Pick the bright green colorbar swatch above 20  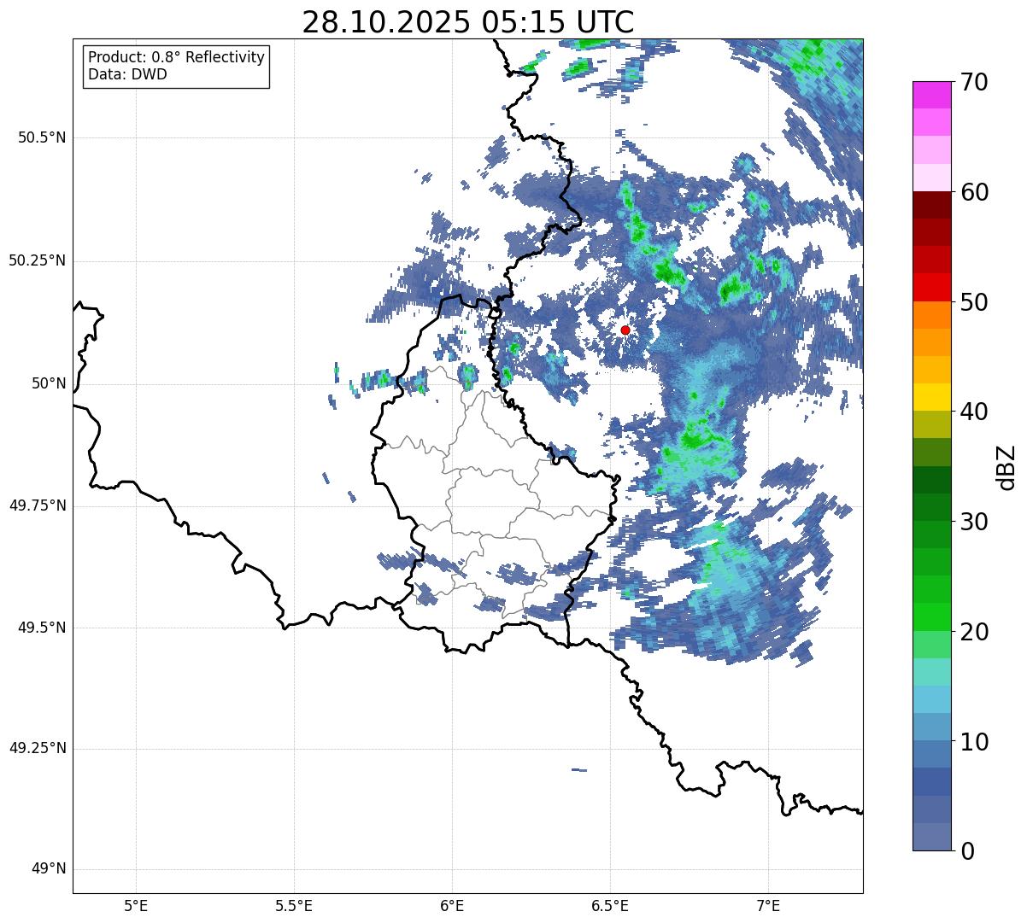[x=931, y=616]
